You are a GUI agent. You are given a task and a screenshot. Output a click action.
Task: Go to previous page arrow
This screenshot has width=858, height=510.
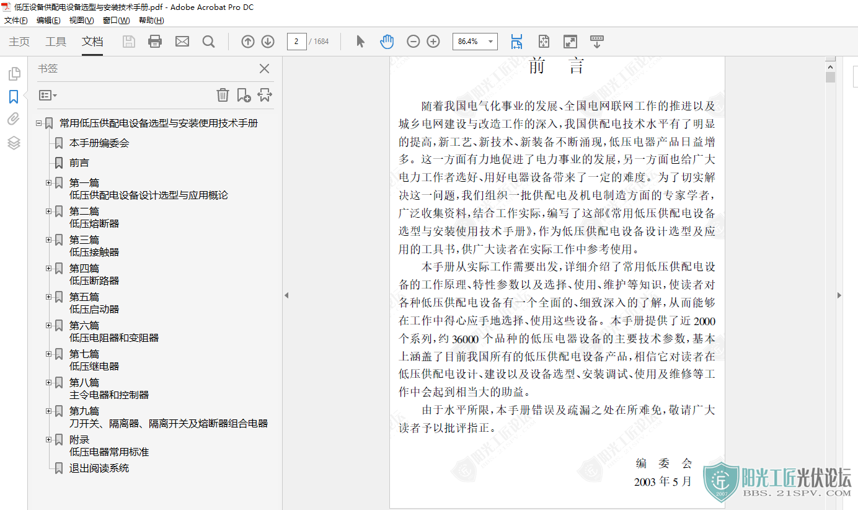pyautogui.click(x=248, y=42)
